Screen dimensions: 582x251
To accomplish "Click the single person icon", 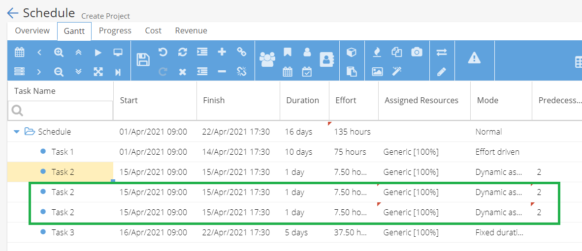I will pyautogui.click(x=307, y=52).
